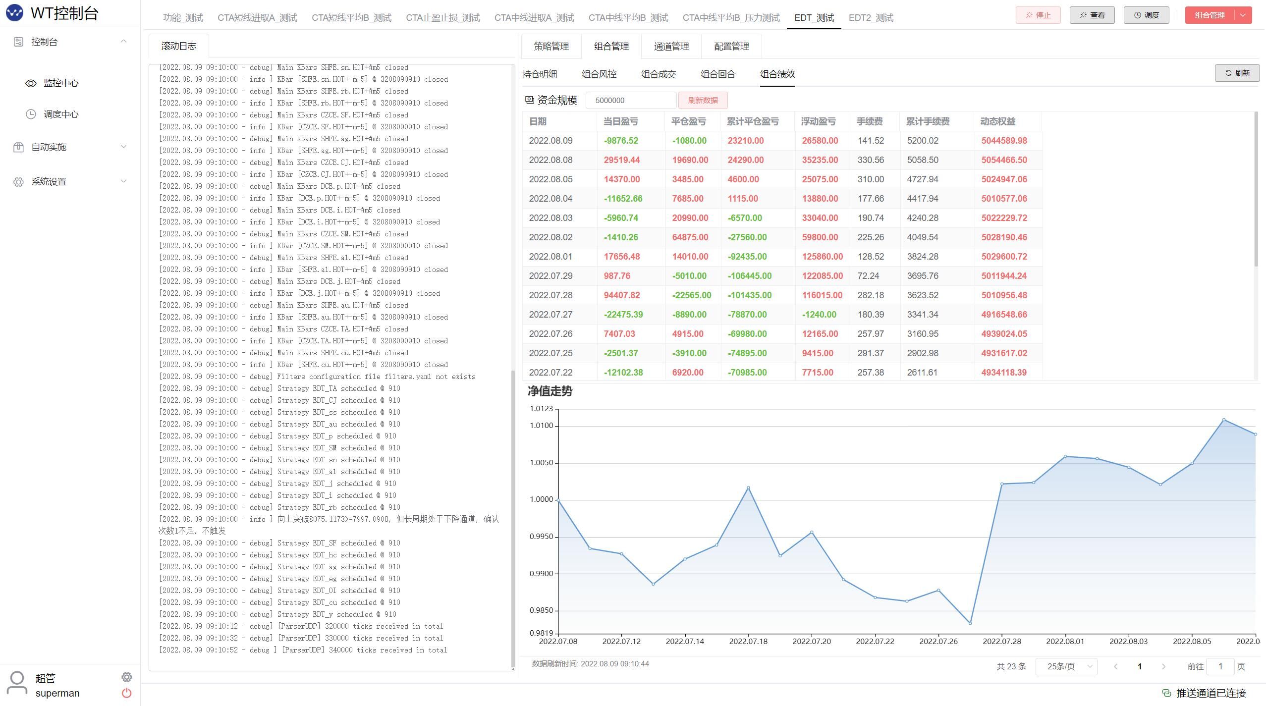Switch to CTA短线进取A_测试 tab
This screenshot has width=1266, height=706.
(257, 18)
